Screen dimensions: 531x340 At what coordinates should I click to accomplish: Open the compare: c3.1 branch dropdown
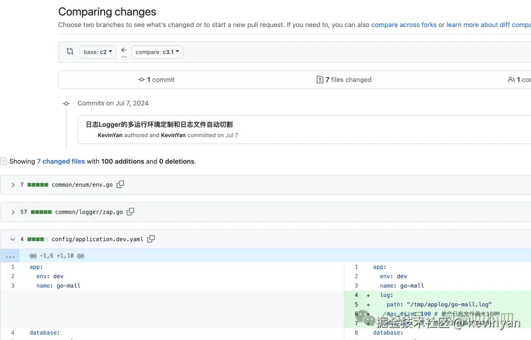(157, 52)
